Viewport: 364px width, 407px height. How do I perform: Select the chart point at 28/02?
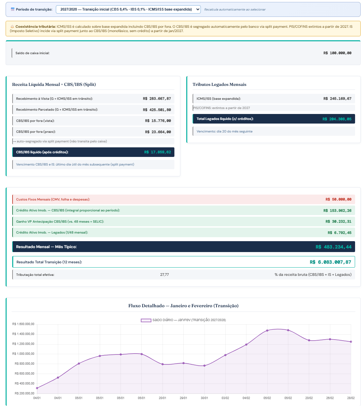tap(351, 342)
